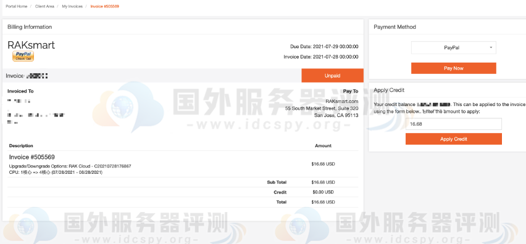Select the CPU upgrade date range line
This screenshot has width=526, height=244.
tap(56, 173)
